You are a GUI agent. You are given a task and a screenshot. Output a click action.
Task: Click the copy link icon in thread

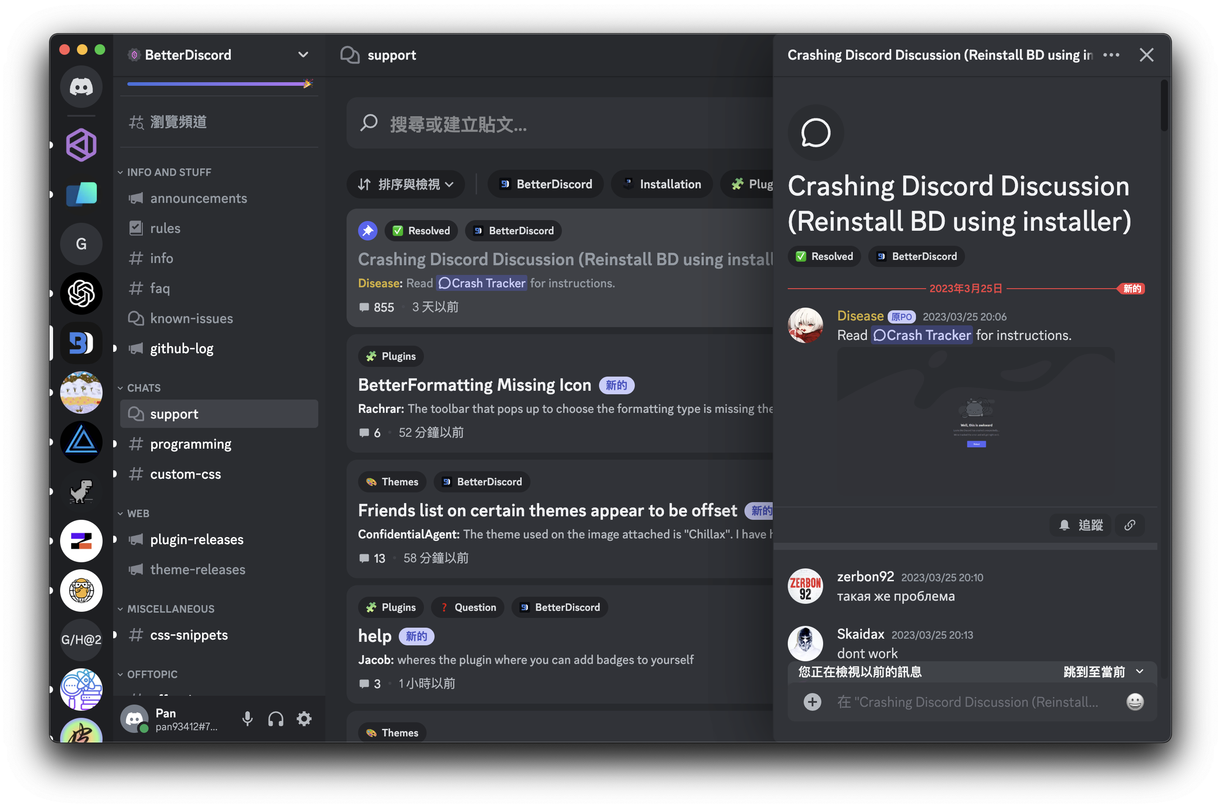[1130, 525]
